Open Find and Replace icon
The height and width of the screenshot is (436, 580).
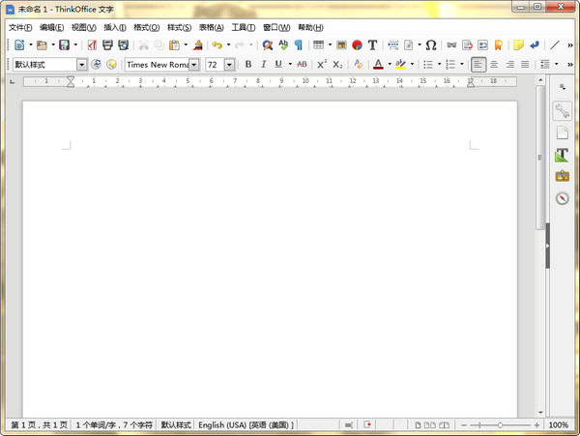(x=267, y=45)
